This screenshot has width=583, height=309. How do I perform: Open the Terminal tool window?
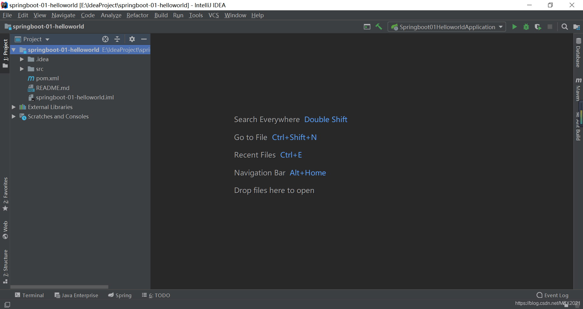(29, 295)
